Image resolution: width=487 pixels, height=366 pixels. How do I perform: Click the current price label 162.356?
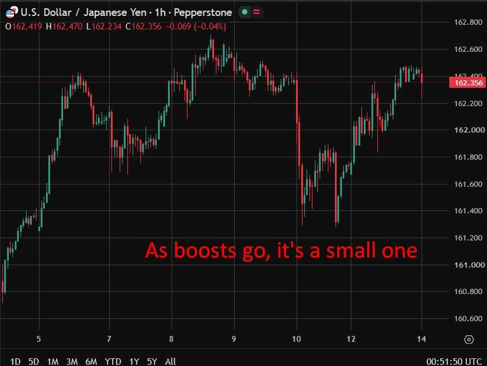point(468,83)
